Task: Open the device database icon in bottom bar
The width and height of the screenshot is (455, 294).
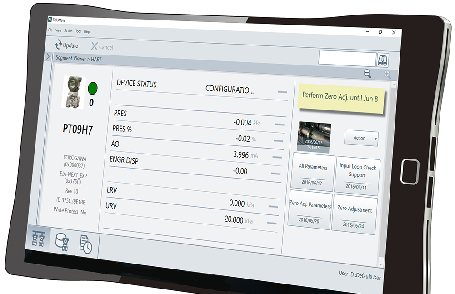Action: pos(62,241)
